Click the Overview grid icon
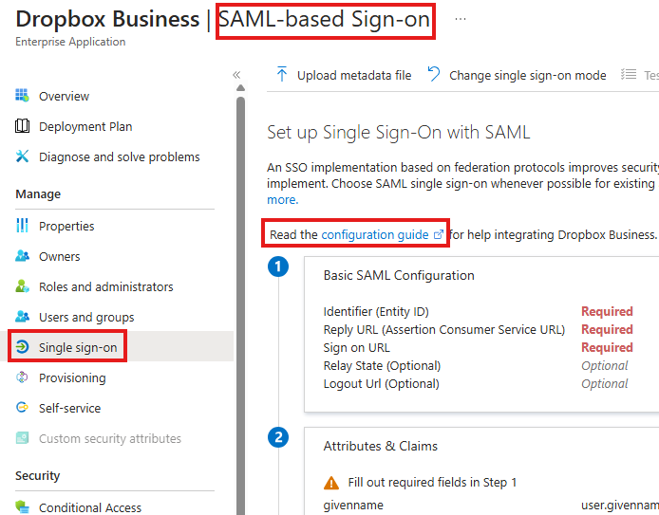 (x=22, y=95)
